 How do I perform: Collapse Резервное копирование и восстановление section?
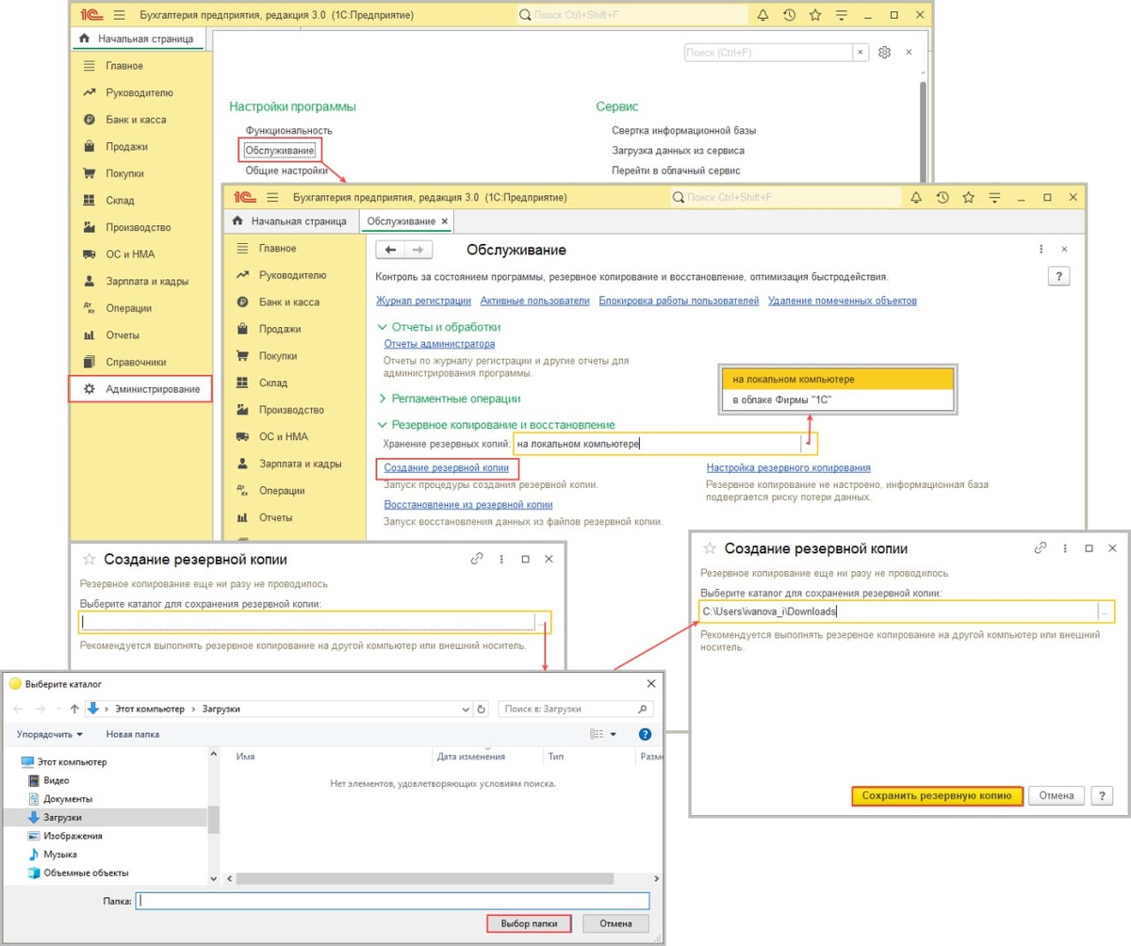(383, 425)
